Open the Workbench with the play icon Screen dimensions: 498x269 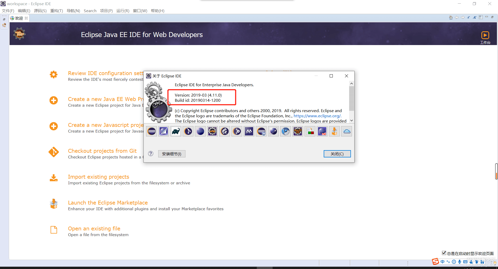pyautogui.click(x=485, y=35)
